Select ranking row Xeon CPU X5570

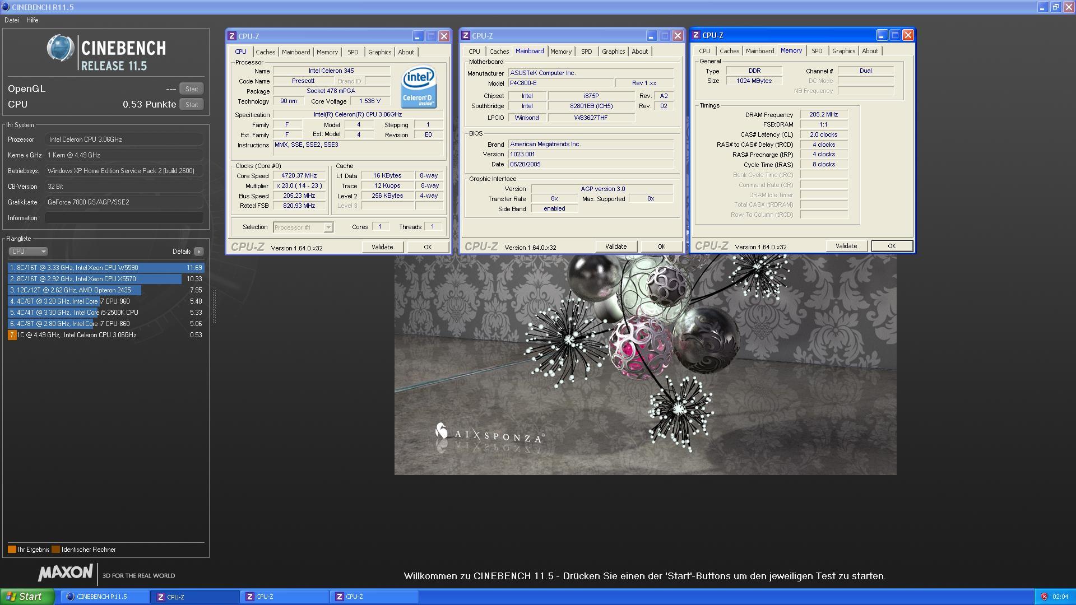(x=106, y=279)
